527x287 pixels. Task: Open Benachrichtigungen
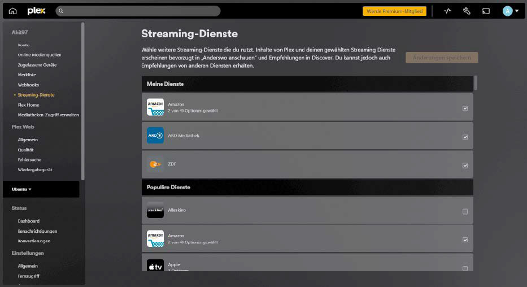[37, 231]
